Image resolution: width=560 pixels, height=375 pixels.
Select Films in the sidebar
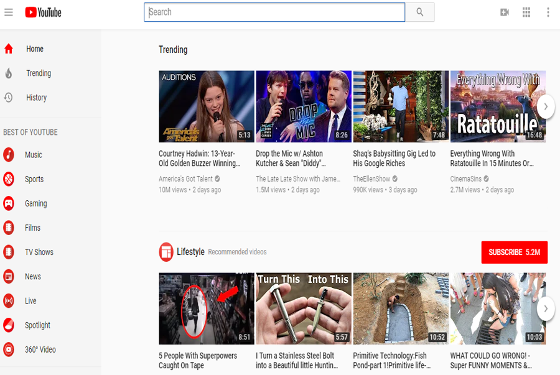tap(32, 228)
